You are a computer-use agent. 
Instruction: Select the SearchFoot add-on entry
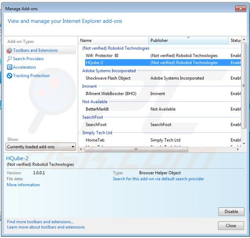point(163,124)
